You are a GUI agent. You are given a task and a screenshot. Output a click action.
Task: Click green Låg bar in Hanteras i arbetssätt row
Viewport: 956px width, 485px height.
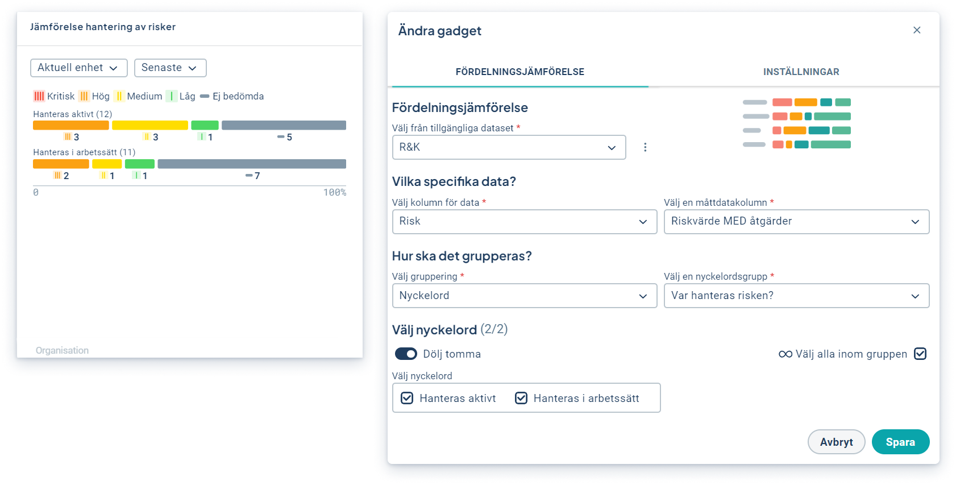coord(140,164)
